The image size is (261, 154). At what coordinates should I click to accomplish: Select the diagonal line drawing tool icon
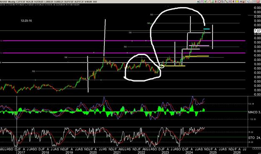[226, 2]
